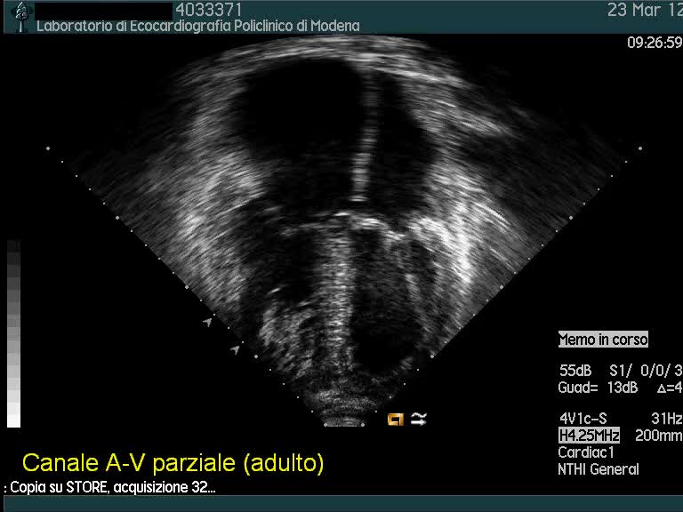Click the Laboratorio di Ecocardiografia header text
Screen dimensions: 683x512
coord(197,26)
